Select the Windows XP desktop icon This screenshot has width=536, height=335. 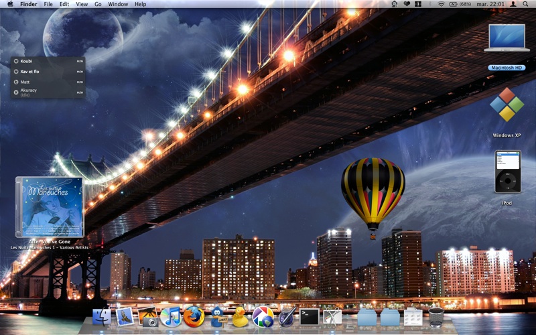507,113
